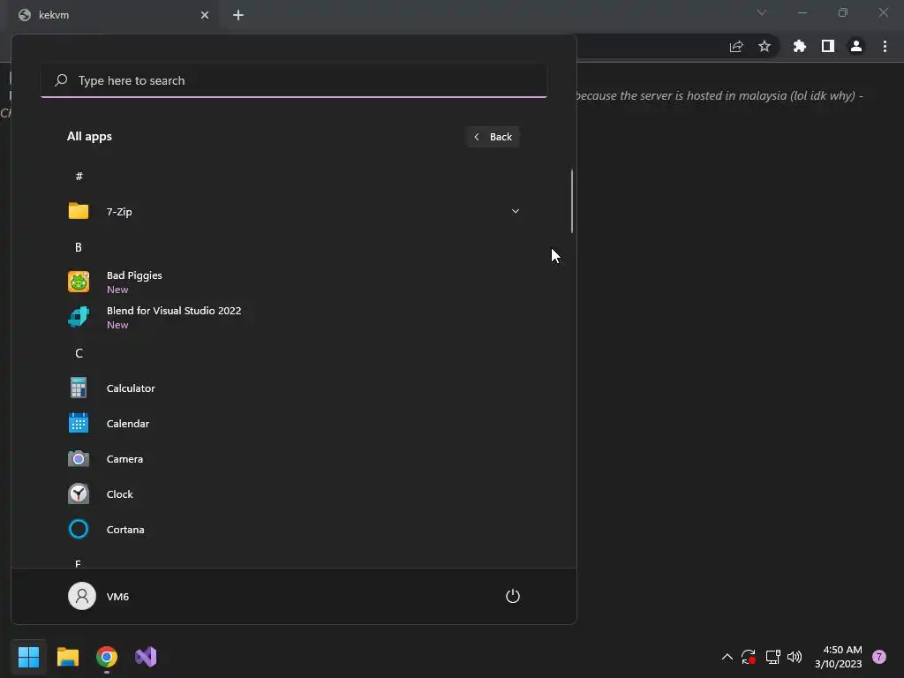Viewport: 904px width, 678px height.
Task: Click the Back button in All apps
Action: (493, 137)
